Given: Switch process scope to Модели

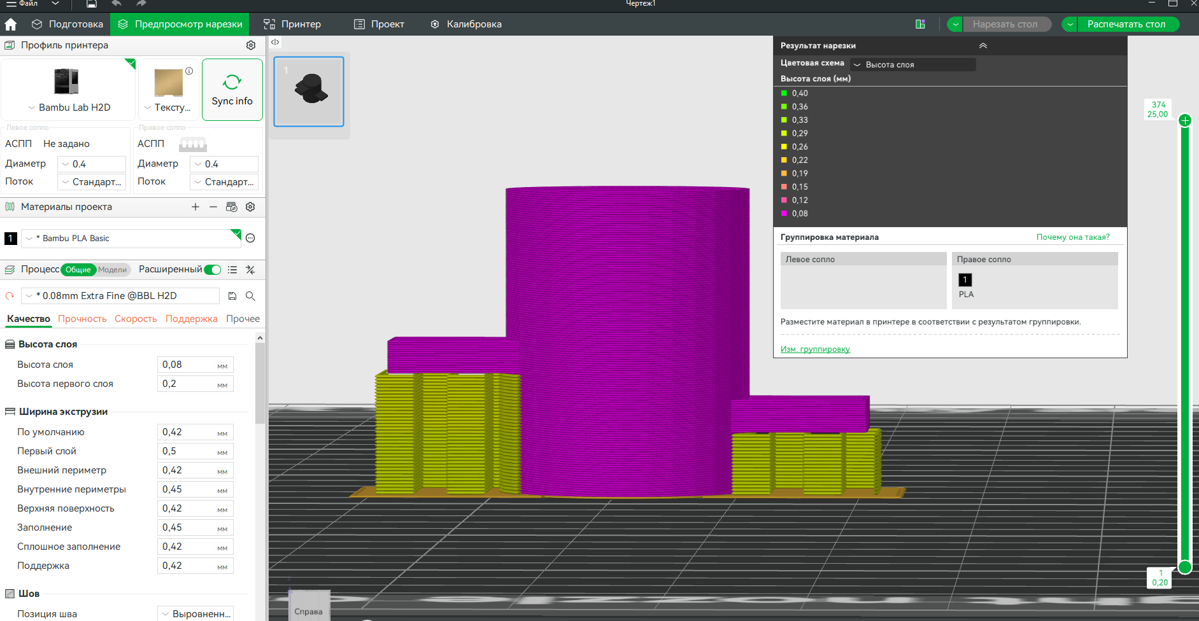Looking at the screenshot, I should [x=112, y=270].
